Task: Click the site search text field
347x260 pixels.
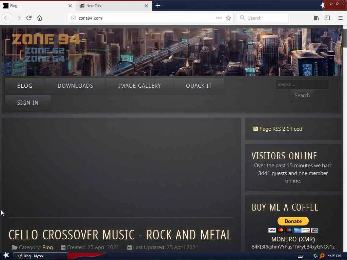Action: [x=302, y=84]
